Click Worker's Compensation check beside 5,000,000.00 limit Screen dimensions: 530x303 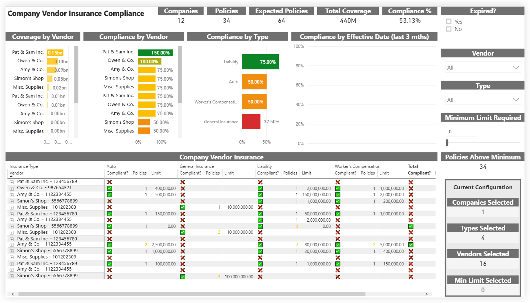[338, 244]
